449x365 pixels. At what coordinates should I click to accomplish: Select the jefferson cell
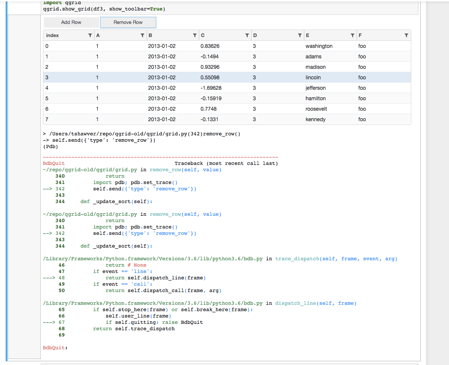[316, 88]
